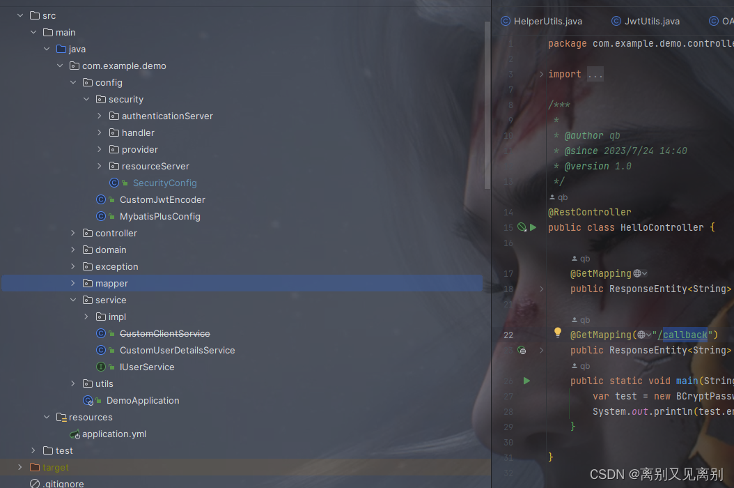This screenshot has width=734, height=488.
Task: Expand the resourceServer package chevron
Action: (x=100, y=166)
